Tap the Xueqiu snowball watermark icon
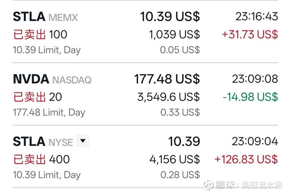This screenshot has height=194, width=291. (x=209, y=184)
